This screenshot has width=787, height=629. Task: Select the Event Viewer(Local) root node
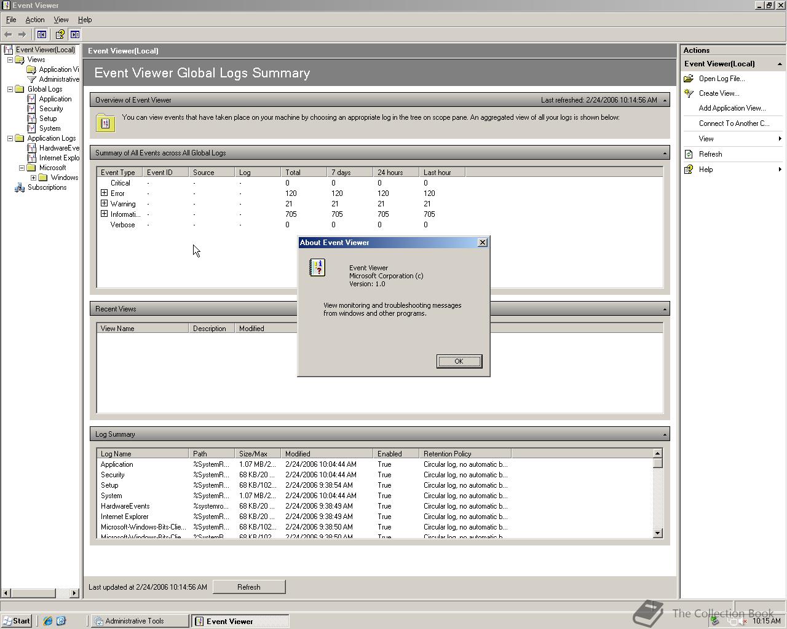click(45, 50)
